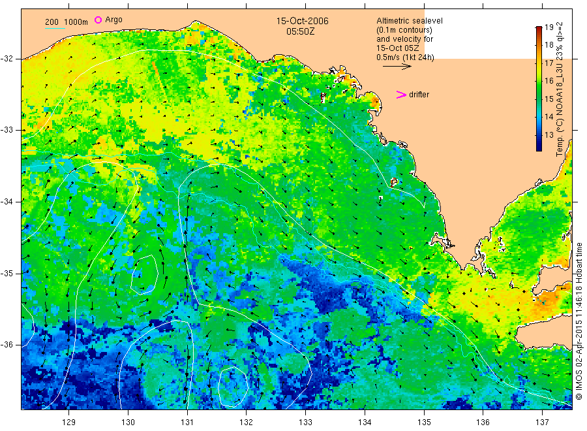Image resolution: width=587 pixels, height=431 pixels.
Task: Click the longitude label 137
Action: click(x=542, y=423)
